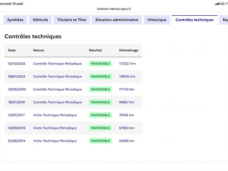Click Visite Technique Périodique in 31/07/2017 row

point(55,115)
